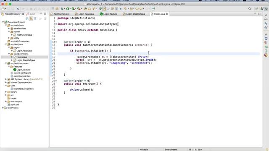This screenshot has width=269, height=151.
Task: Expand the test-output folder
Action: pyautogui.click(x=6, y=102)
